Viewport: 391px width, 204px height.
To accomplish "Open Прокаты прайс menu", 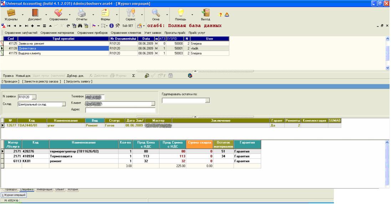I will click(x=175, y=33).
